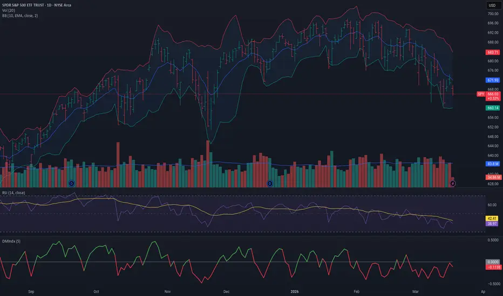Click the 60.00 RSI axis value
This screenshot has height=296, width=503.
coord(492,205)
